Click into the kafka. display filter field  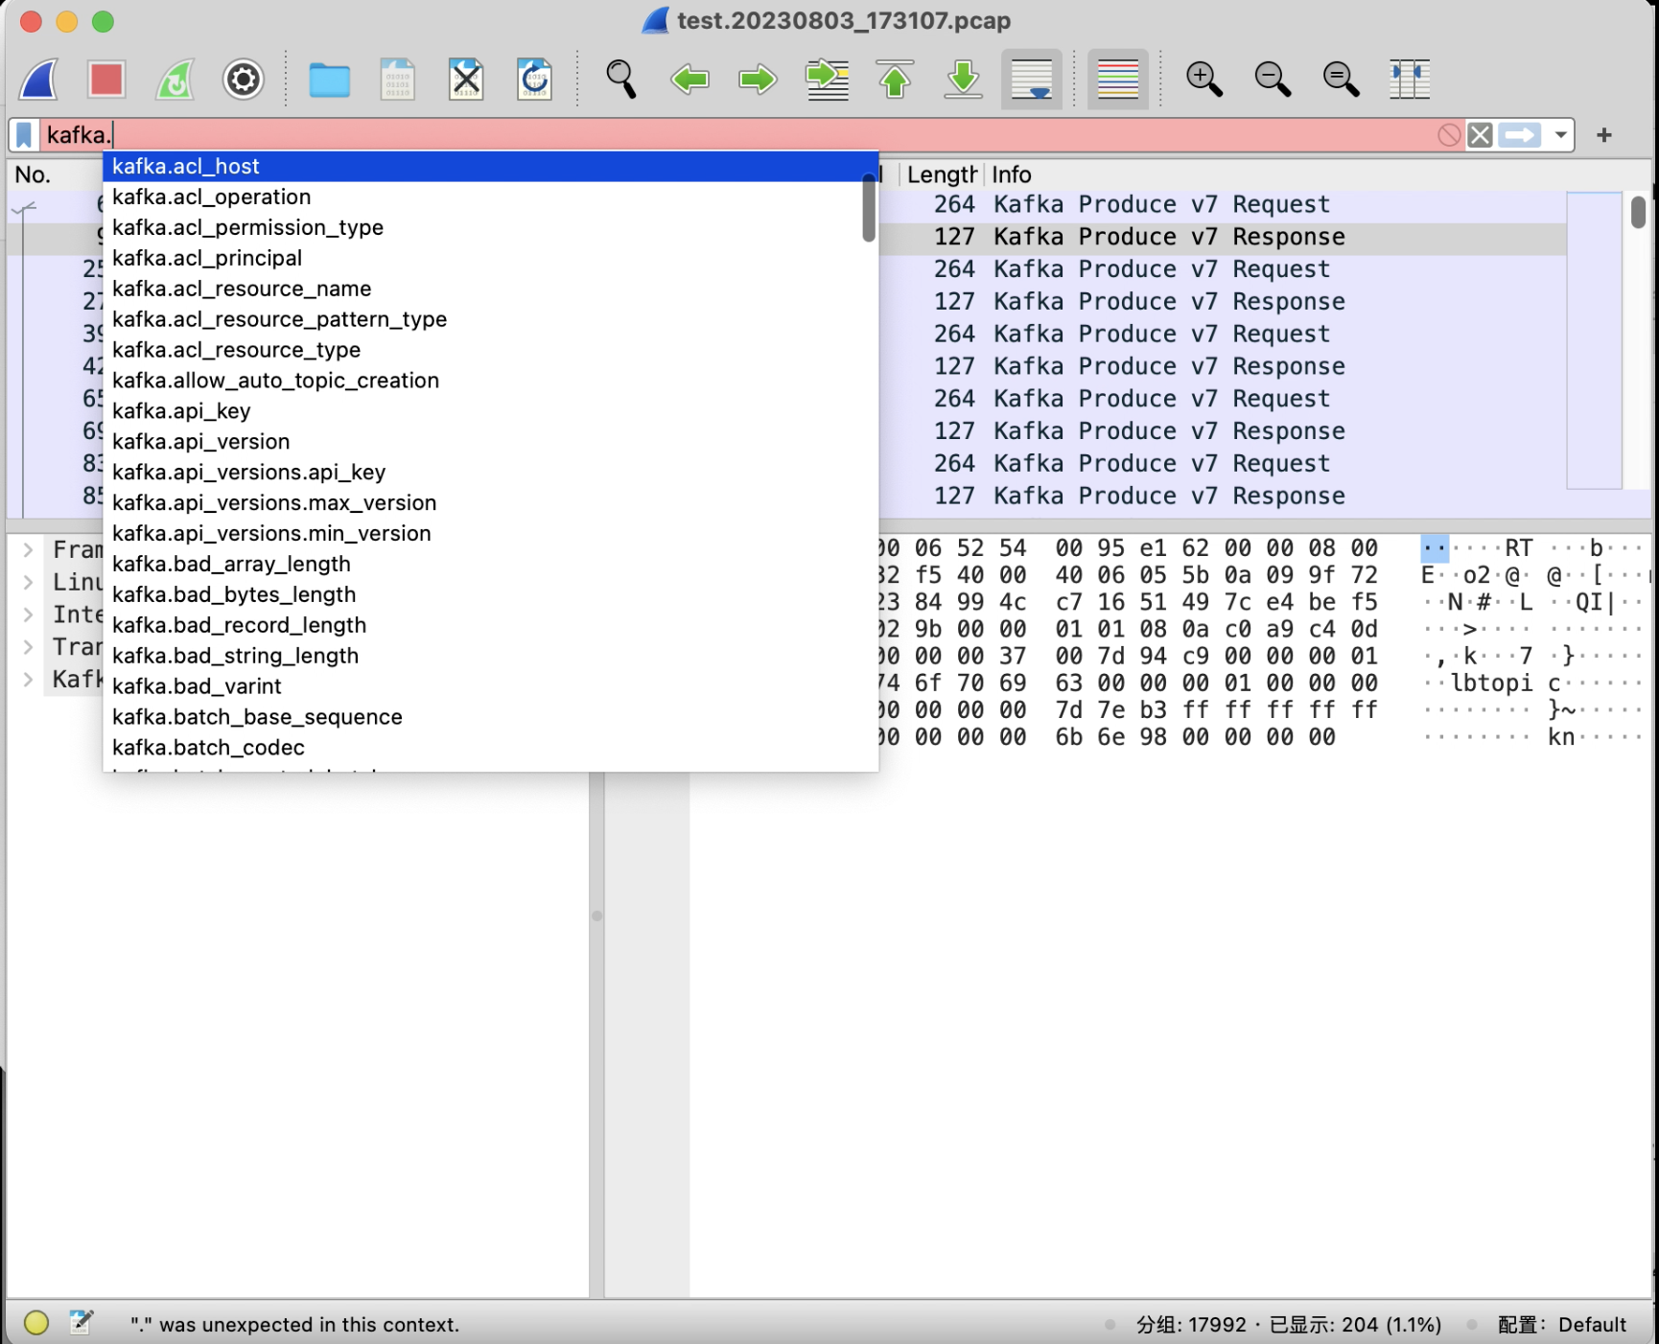(x=738, y=135)
